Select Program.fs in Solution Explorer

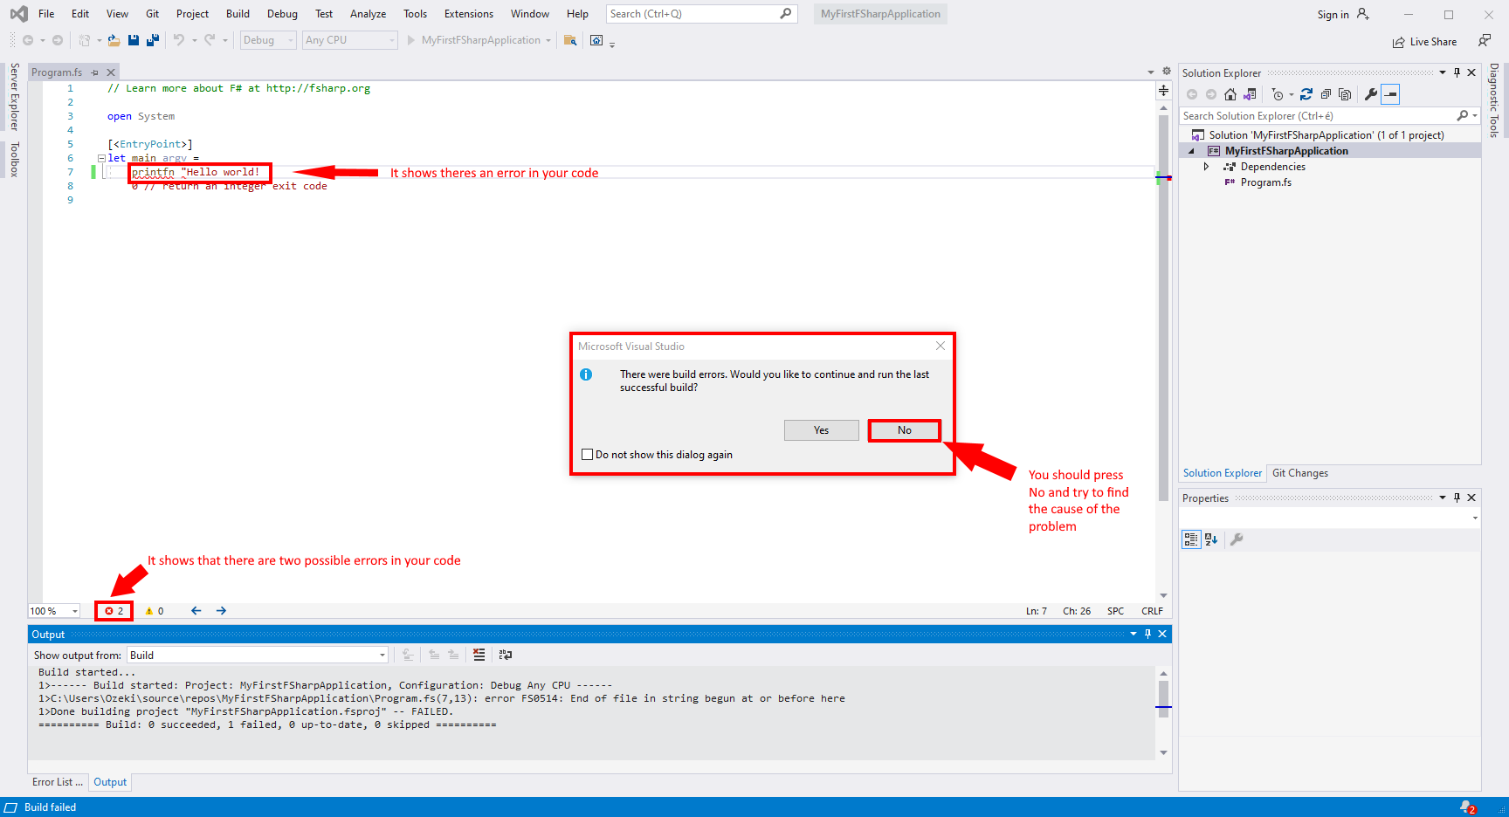[1265, 182]
